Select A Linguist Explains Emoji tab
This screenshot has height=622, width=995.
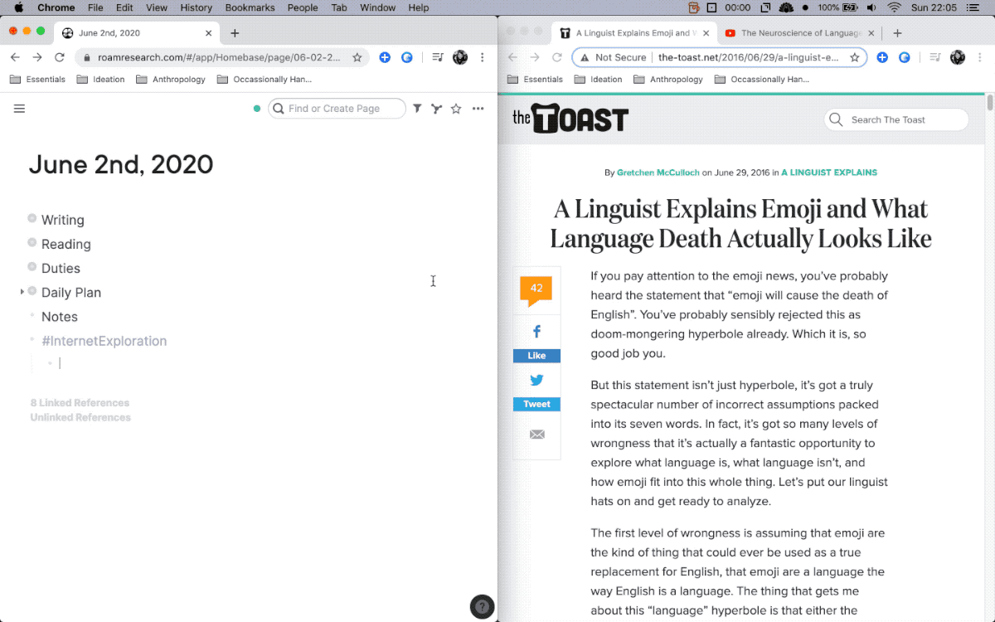click(635, 33)
